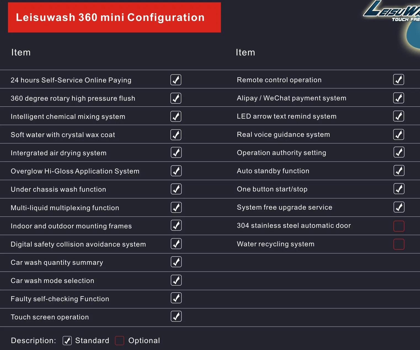Click the Description label at the bottom

pos(33,341)
